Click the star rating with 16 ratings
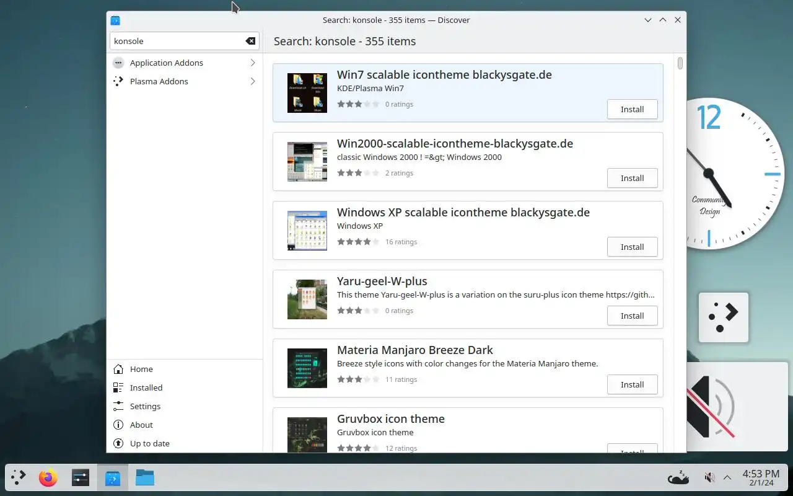 (358, 242)
